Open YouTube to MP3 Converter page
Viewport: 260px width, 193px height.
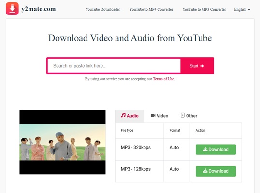tap(204, 9)
